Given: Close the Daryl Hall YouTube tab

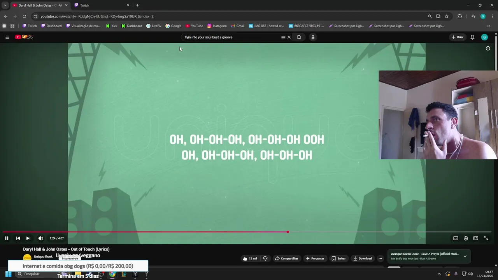Looking at the screenshot, I should 66,5.
